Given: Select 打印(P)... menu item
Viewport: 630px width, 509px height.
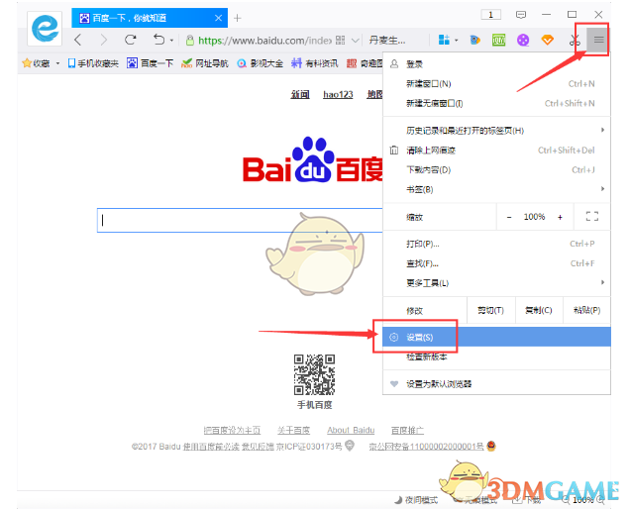Looking at the screenshot, I should pyautogui.click(x=496, y=244).
